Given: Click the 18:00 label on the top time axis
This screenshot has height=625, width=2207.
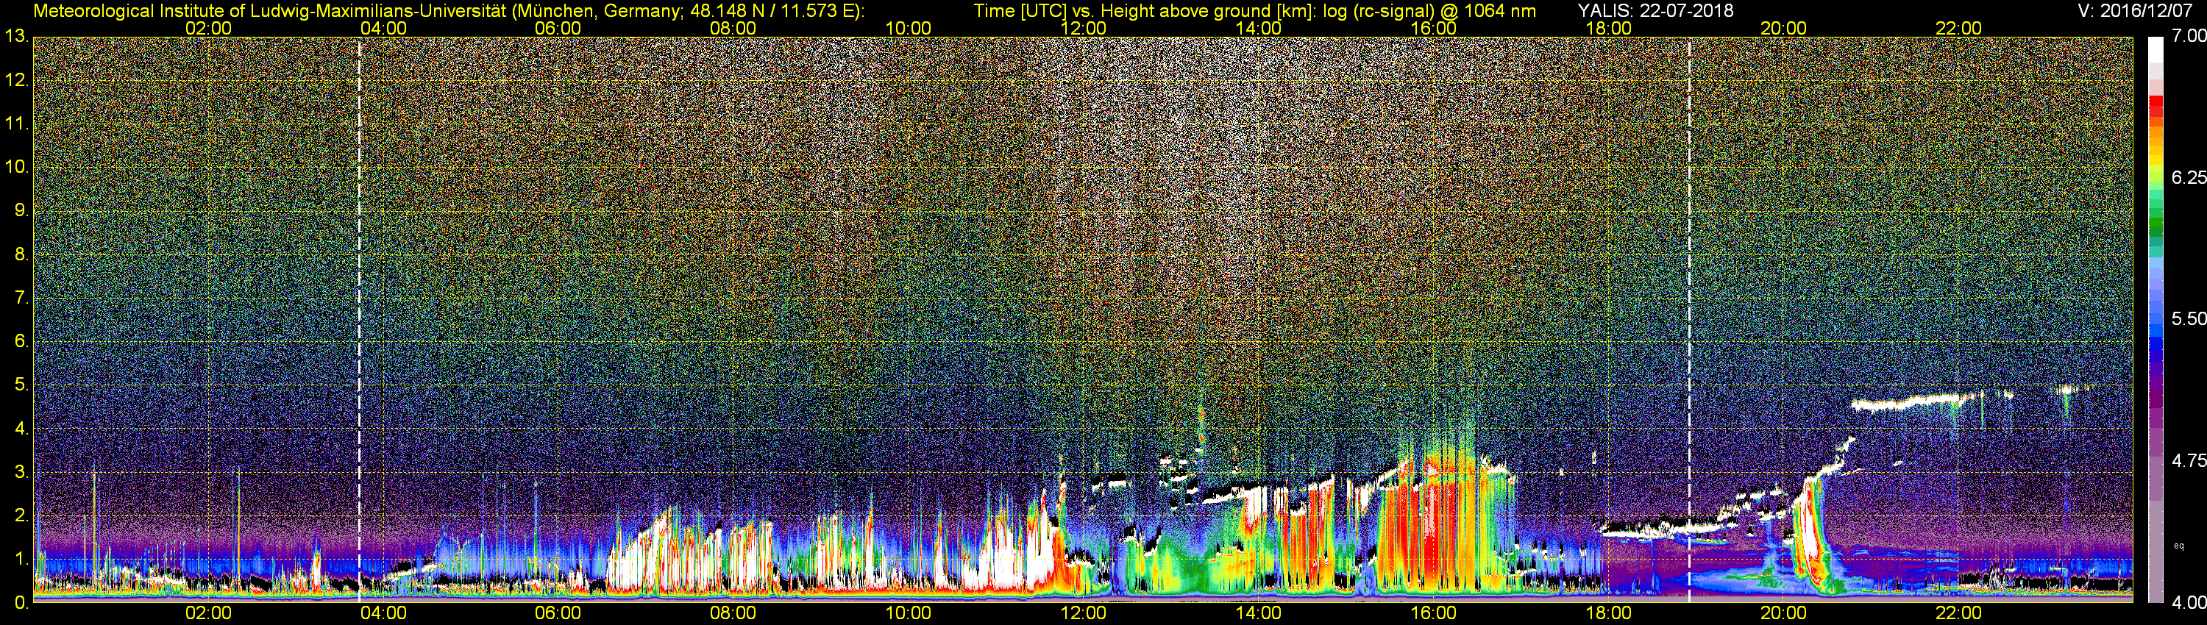Looking at the screenshot, I should pyautogui.click(x=1608, y=28).
